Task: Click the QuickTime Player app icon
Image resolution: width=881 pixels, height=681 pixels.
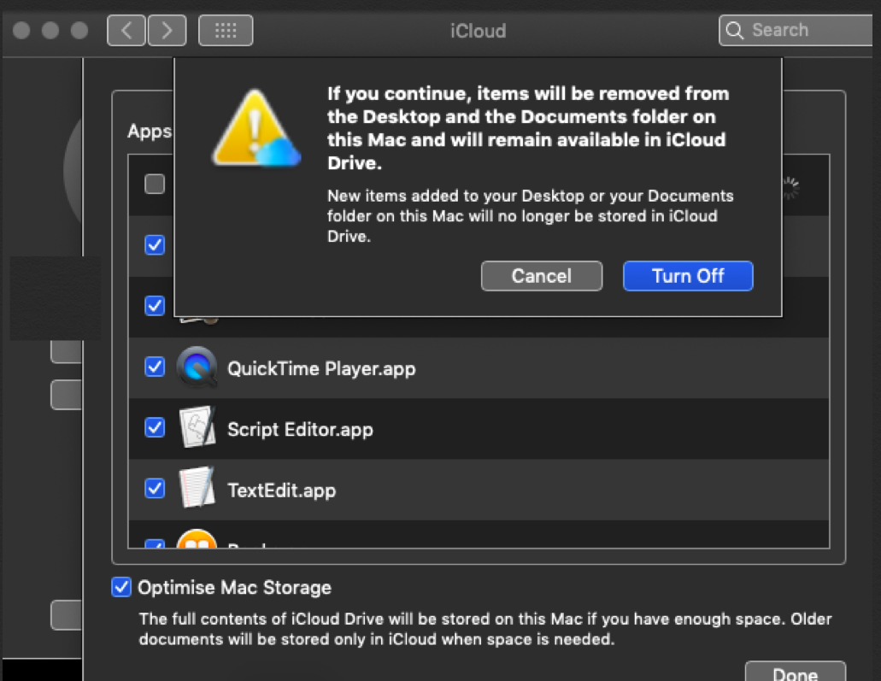Action: tap(197, 367)
